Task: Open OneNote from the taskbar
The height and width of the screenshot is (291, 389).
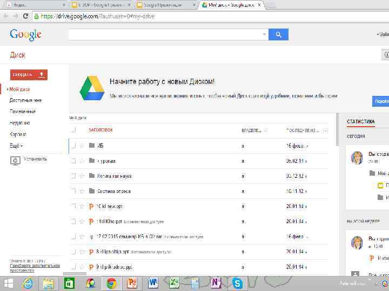Action: pyautogui.click(x=216, y=283)
